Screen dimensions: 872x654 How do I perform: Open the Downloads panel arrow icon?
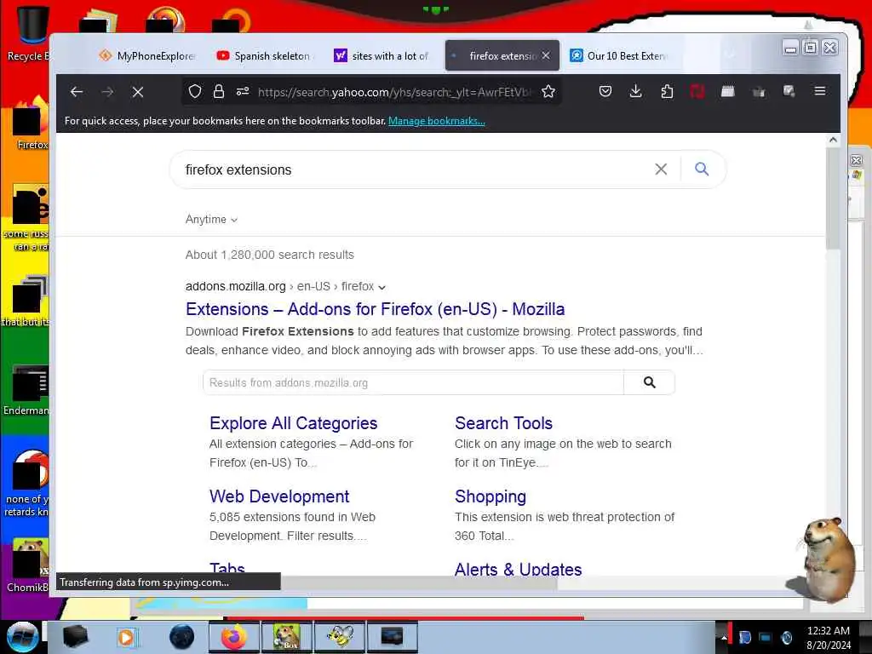pyautogui.click(x=635, y=91)
